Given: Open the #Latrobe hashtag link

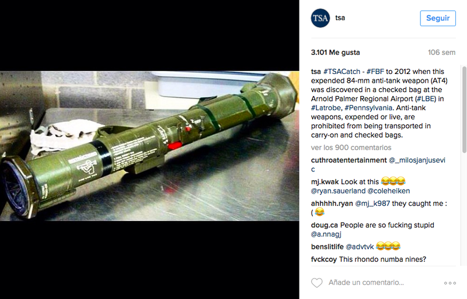Looking at the screenshot, I should pos(326,108).
